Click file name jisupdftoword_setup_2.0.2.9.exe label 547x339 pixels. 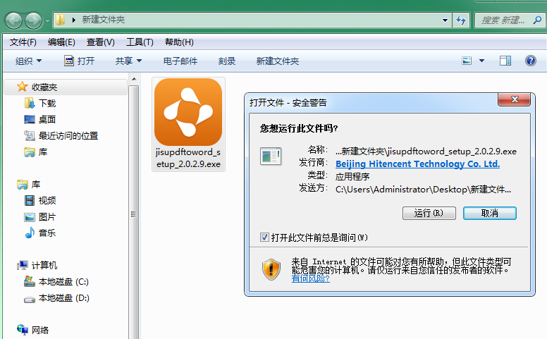coord(188,158)
